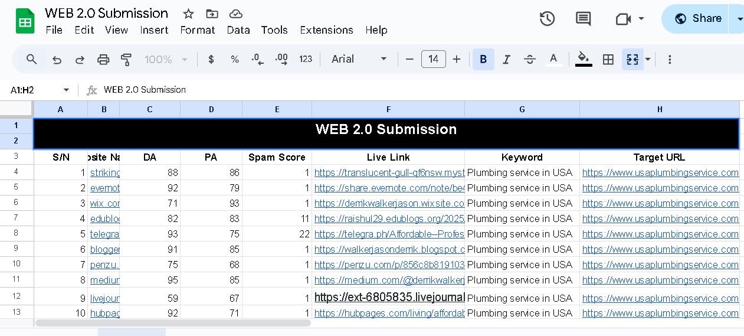Toggle italic formatting button

tap(506, 60)
